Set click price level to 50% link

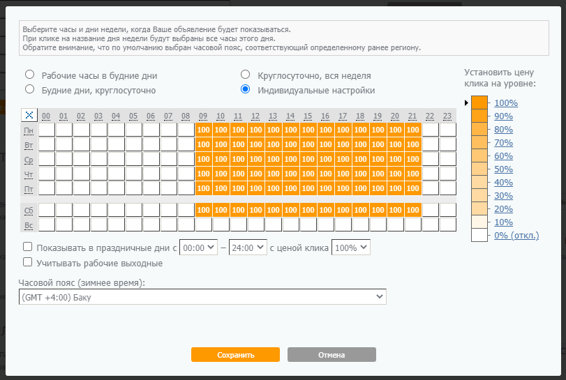[503, 169]
